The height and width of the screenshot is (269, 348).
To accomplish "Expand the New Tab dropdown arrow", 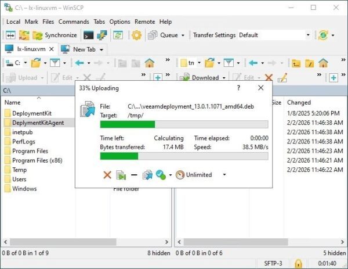I will tap(101, 49).
